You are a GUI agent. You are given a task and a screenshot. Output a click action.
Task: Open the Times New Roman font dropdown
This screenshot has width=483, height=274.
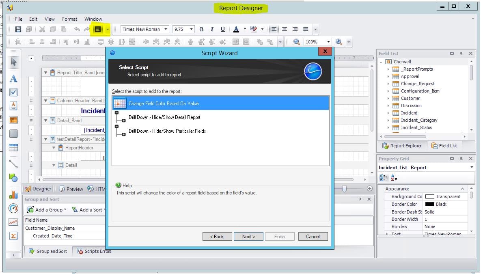tap(166, 29)
